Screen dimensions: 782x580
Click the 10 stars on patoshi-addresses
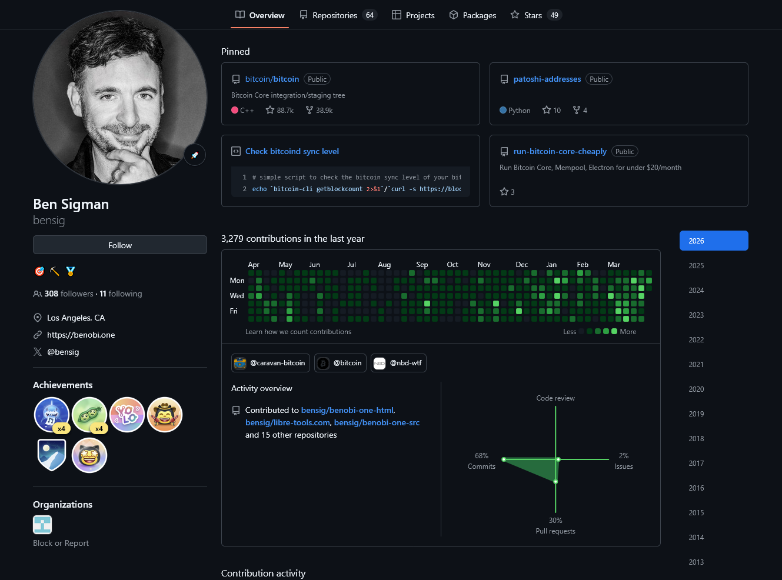[x=551, y=110]
